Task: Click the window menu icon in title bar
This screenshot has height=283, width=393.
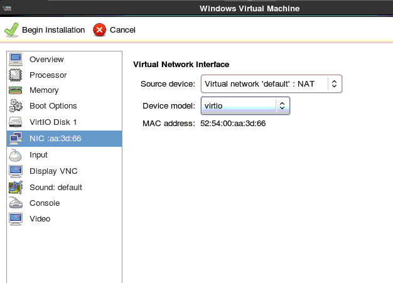Action: click(x=8, y=8)
